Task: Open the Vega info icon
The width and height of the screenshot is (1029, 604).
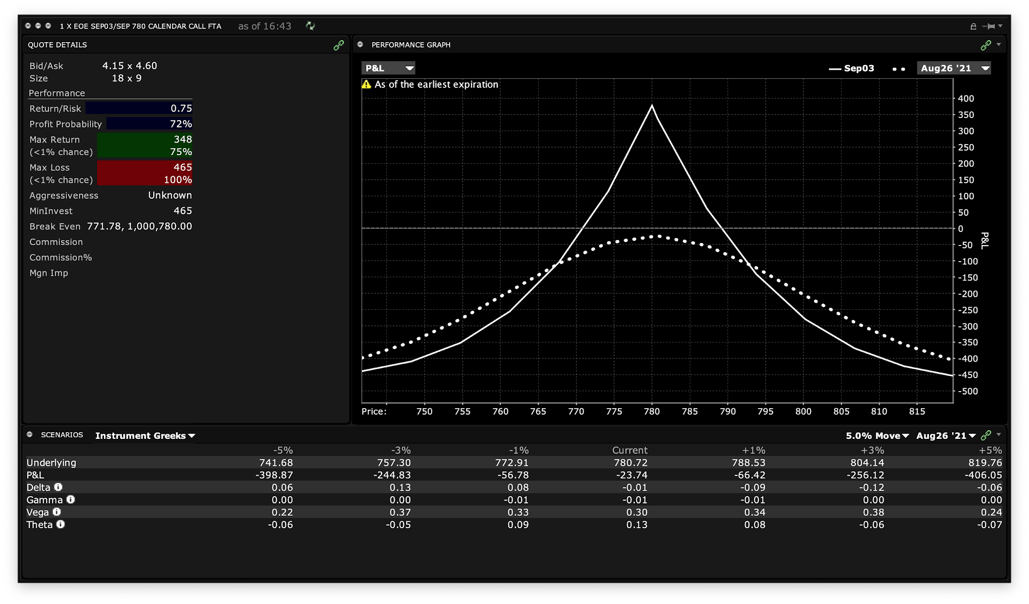Action: [x=57, y=512]
